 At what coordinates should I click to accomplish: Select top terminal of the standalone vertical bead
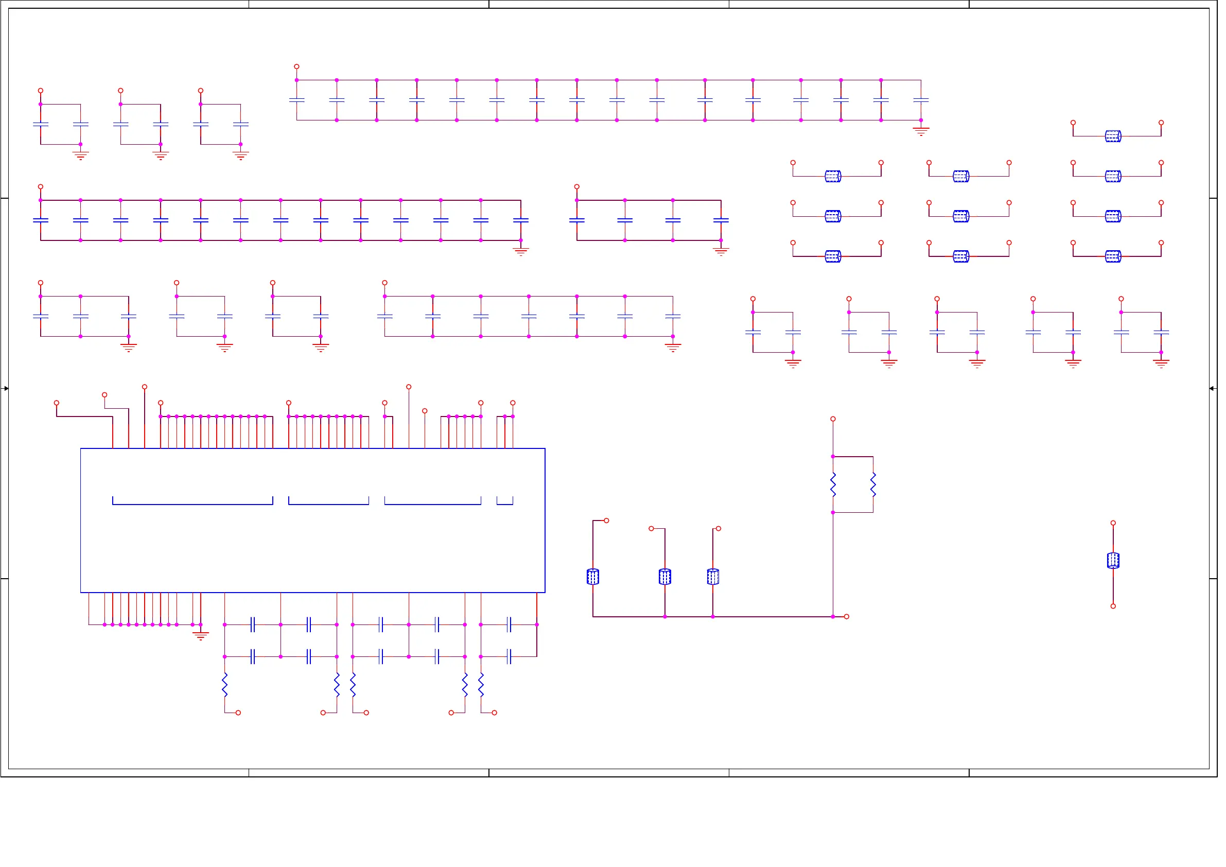point(1113,523)
